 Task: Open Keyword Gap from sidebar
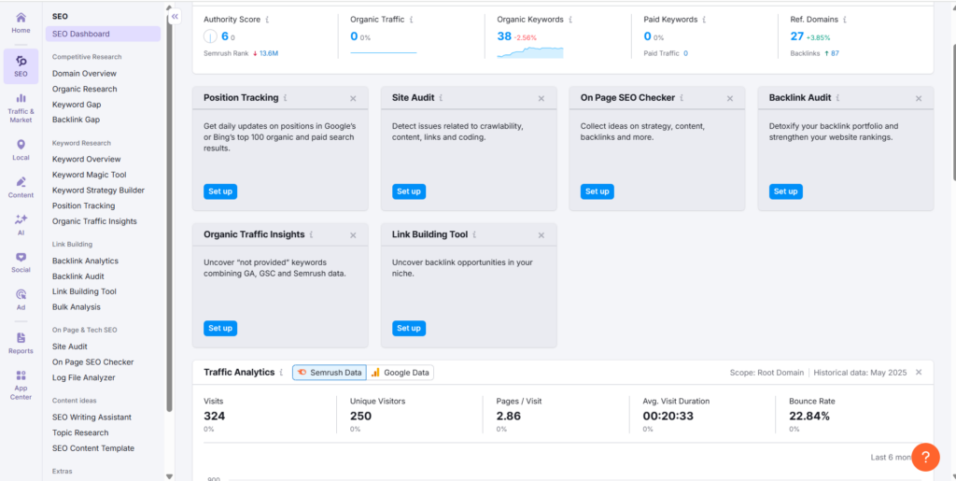tap(77, 105)
